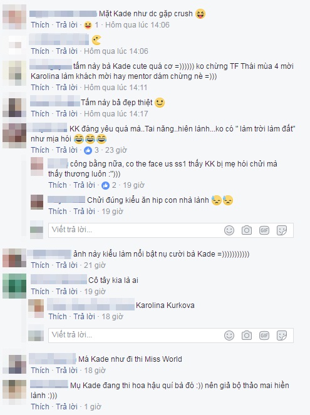This screenshot has width=310, height=415.
Task: Open timestamp 'Hôm qua lúc 14:11'
Action: coord(115,88)
